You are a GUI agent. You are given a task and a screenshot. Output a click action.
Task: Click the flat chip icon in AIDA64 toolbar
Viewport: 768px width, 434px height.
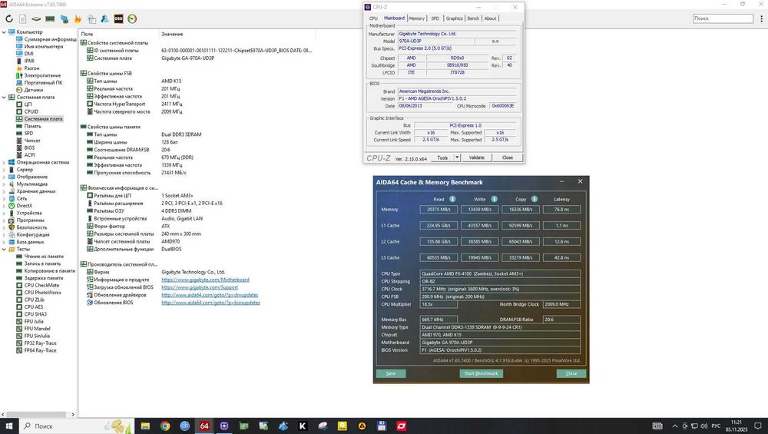(36, 18)
